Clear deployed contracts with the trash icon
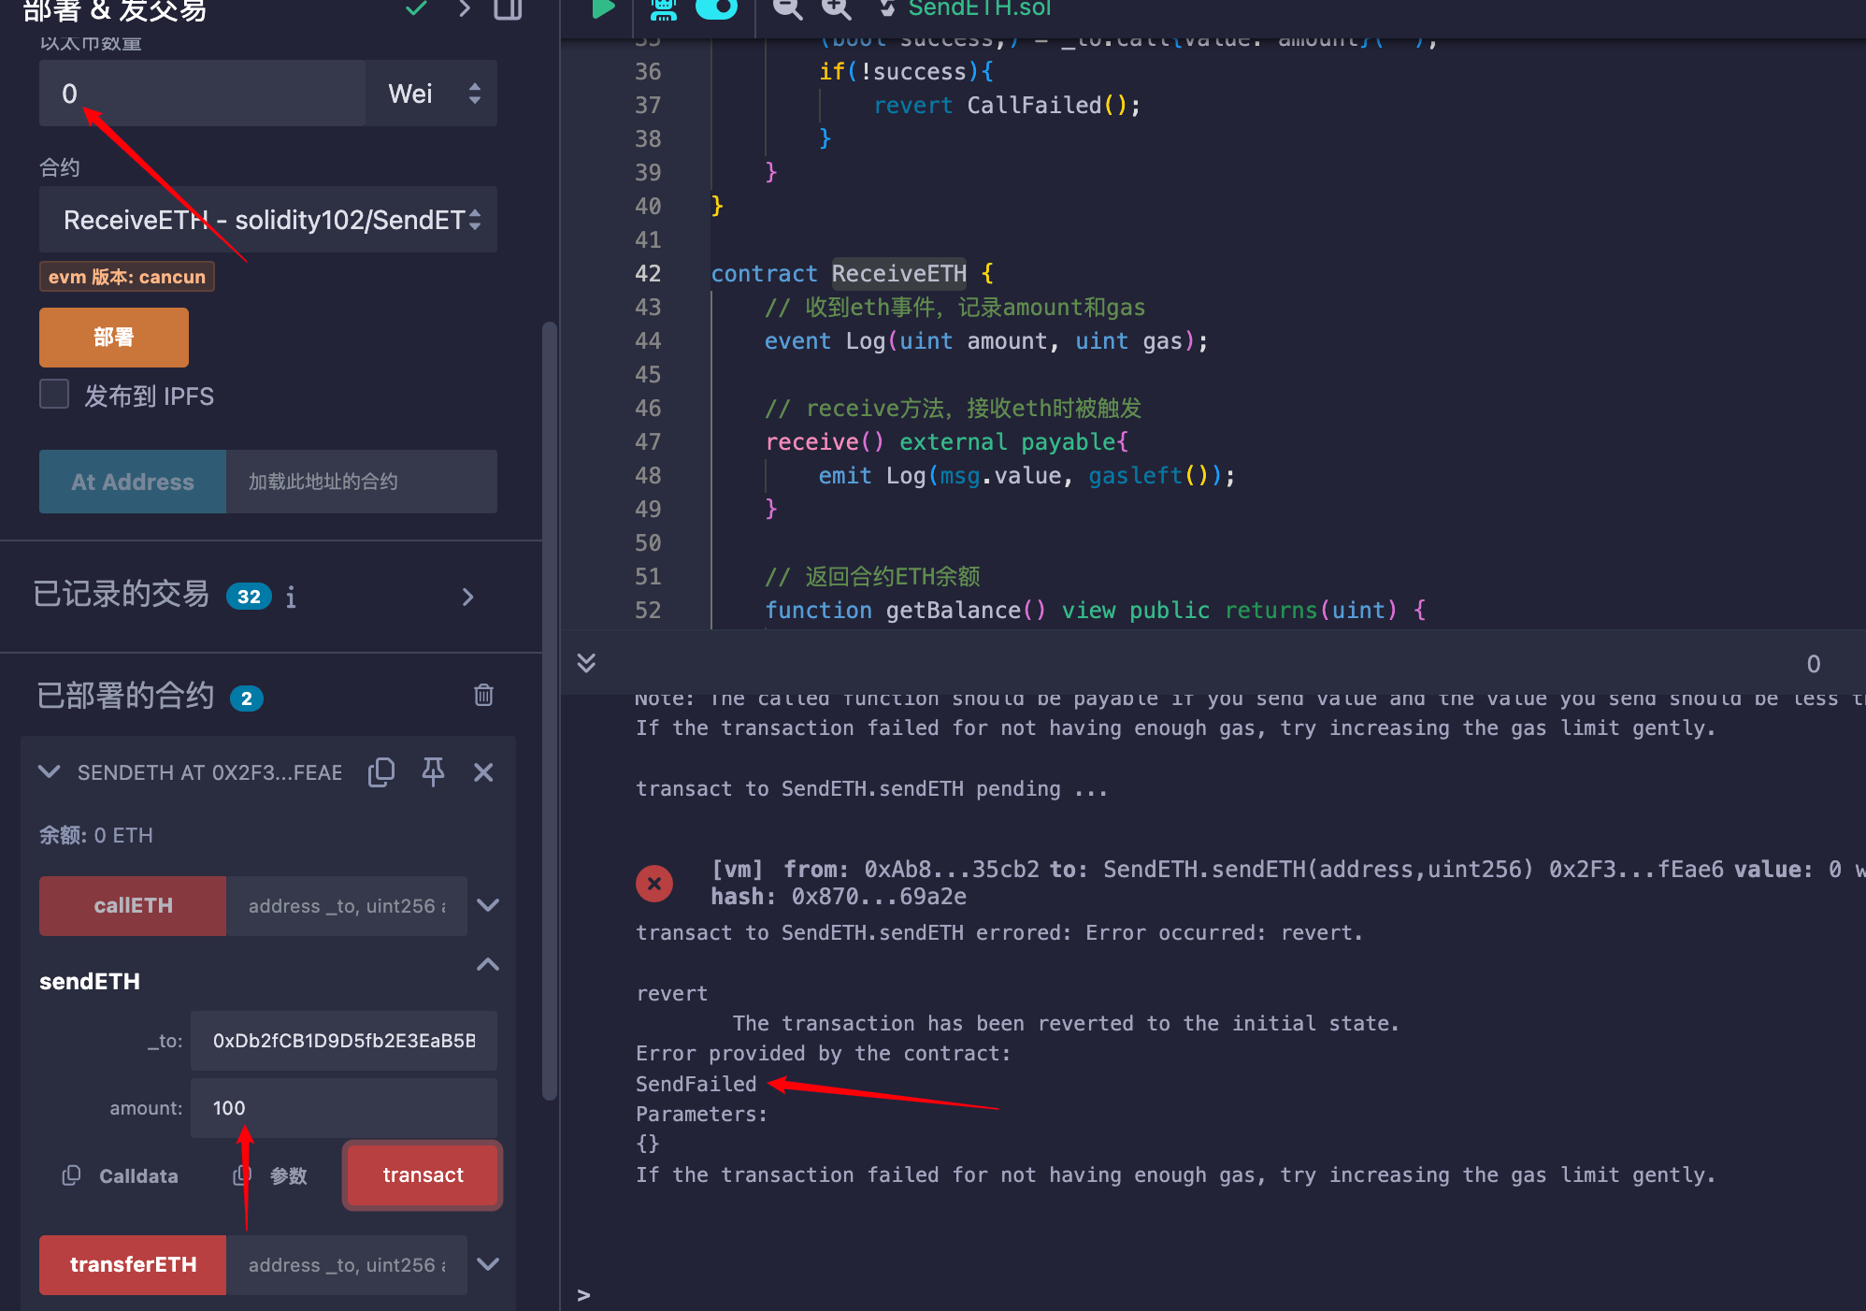Screen dimensions: 1866x1311 [483, 695]
